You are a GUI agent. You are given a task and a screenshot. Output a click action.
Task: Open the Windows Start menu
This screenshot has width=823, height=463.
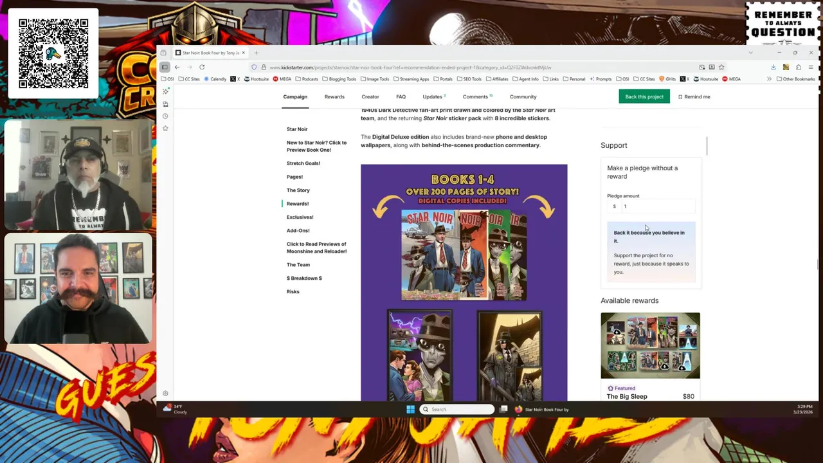coord(411,409)
